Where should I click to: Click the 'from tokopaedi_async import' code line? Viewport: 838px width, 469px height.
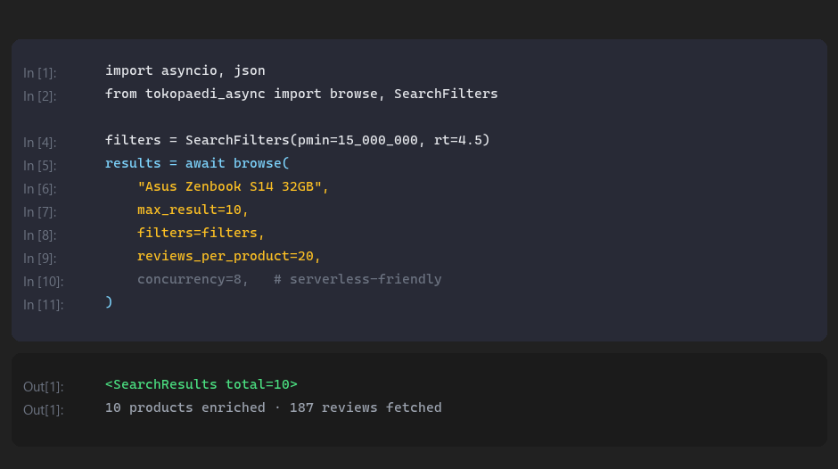click(x=301, y=95)
